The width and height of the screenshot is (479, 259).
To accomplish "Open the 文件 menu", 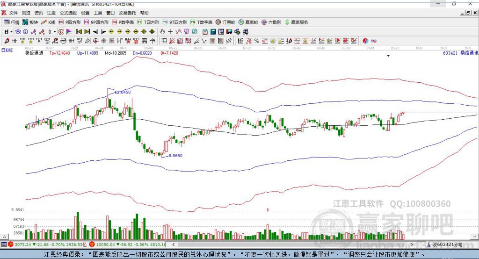I will (14, 13).
